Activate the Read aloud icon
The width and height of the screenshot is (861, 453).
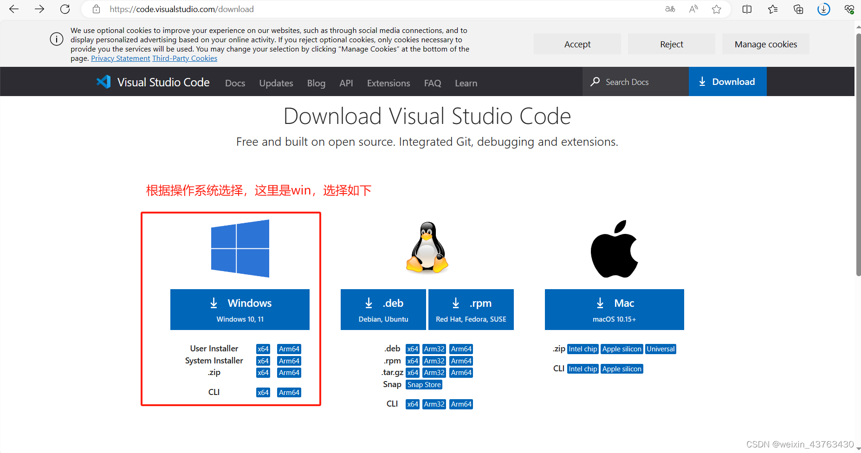point(693,9)
